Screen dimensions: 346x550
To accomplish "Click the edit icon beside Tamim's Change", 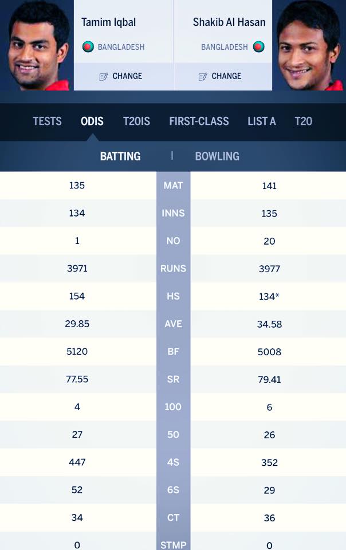I will (x=104, y=76).
